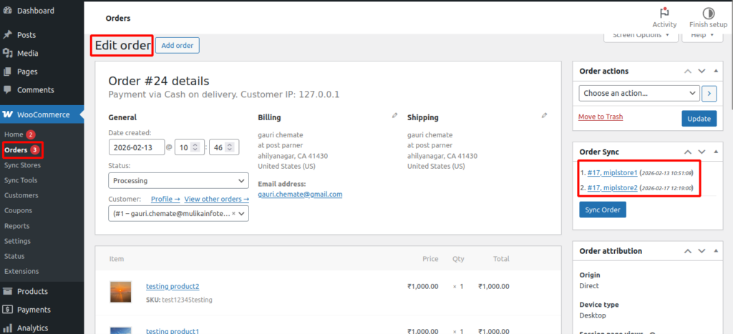Open Media from the sidebar icon

(x=7, y=53)
